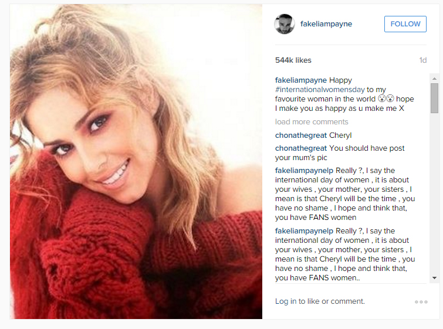Click the scrollbar up arrow
This screenshot has height=329, width=443.
tap(434, 79)
